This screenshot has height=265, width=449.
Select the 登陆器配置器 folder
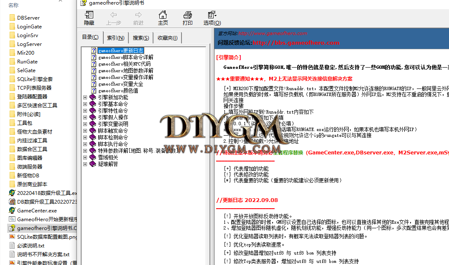(x=32, y=97)
